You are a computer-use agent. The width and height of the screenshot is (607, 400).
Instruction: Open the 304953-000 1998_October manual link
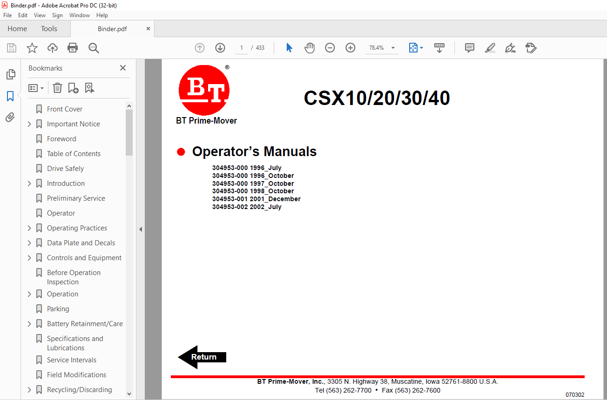coord(253,191)
